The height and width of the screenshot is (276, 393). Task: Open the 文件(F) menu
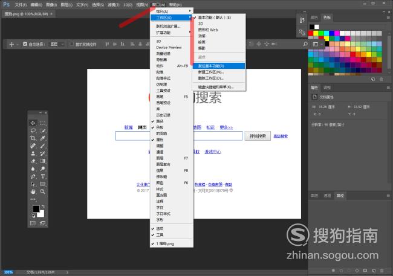click(x=21, y=5)
